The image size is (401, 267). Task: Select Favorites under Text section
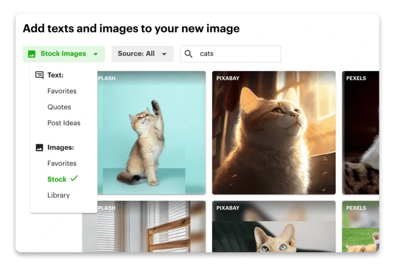[x=62, y=91]
